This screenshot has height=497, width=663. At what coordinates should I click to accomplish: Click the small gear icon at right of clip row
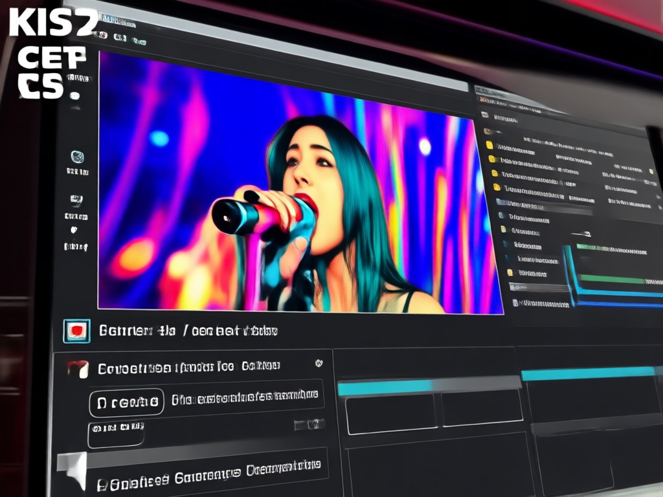pos(319,363)
